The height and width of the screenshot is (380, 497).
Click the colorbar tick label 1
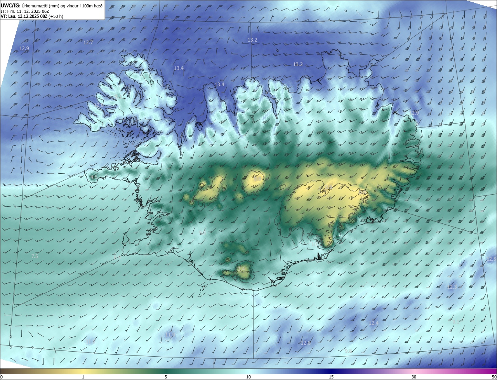click(x=83, y=377)
